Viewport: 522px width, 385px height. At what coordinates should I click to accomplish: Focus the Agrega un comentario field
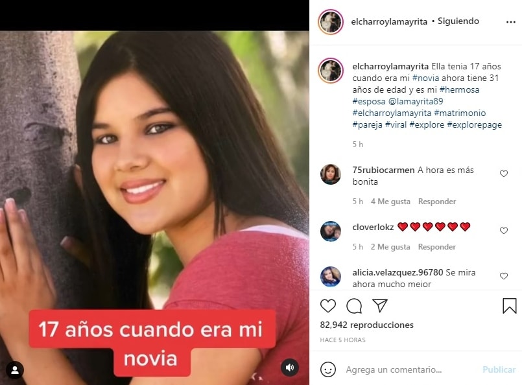coord(411,369)
